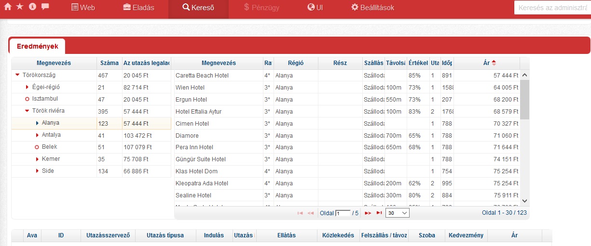
Task: Select Ergun Hotel row
Action: tap(346, 100)
